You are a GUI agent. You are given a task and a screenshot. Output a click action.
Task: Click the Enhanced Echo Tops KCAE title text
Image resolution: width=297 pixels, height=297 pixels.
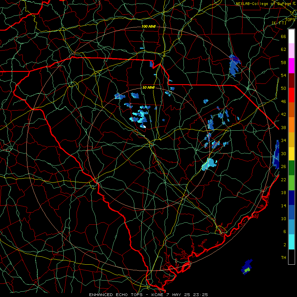pos(148,295)
